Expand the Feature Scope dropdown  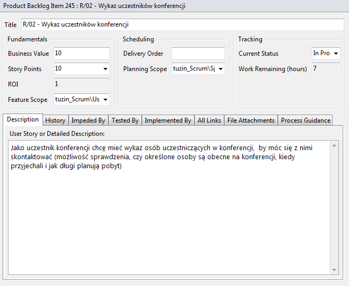(105, 99)
